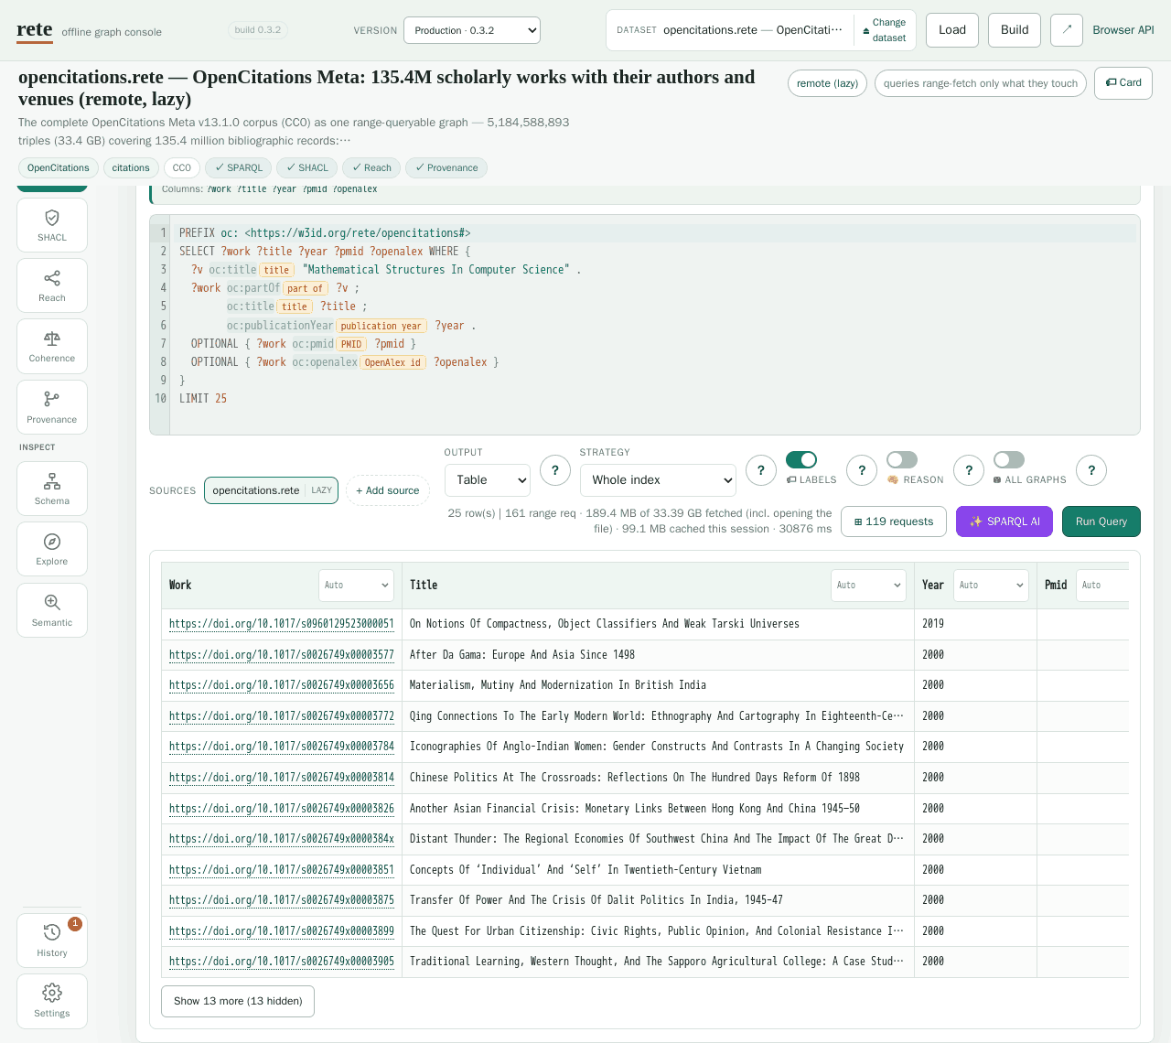Image resolution: width=1171 pixels, height=1043 pixels.
Task: Open the Provenance sidebar tool
Action: click(x=52, y=407)
